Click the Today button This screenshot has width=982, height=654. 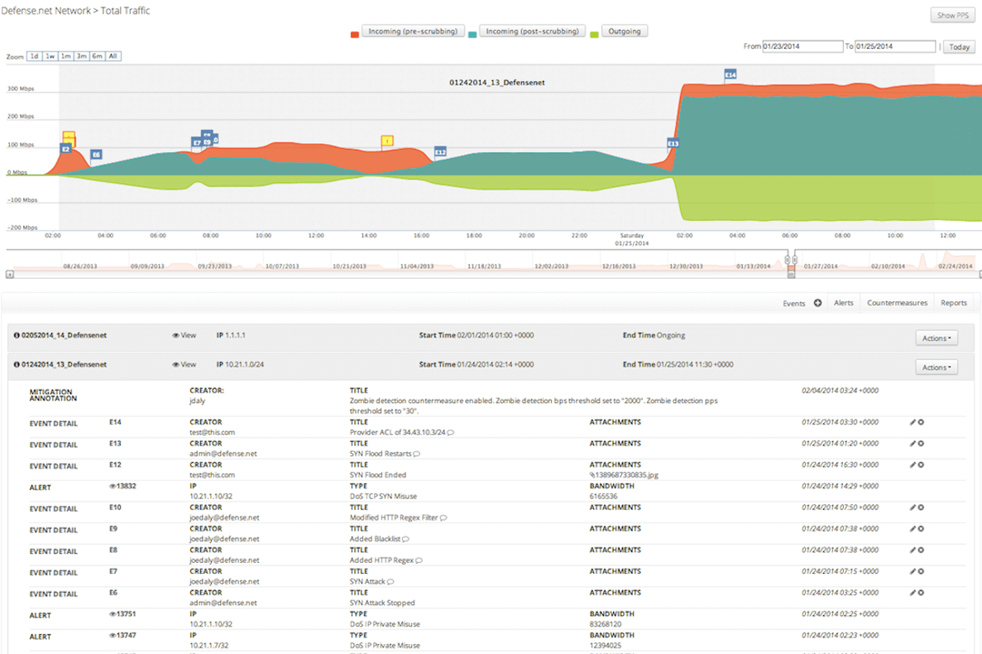959,47
